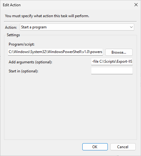Image resolution: width=141 pixels, height=156 pixels.
Task: Click the Browse... button
Action: click(119, 52)
